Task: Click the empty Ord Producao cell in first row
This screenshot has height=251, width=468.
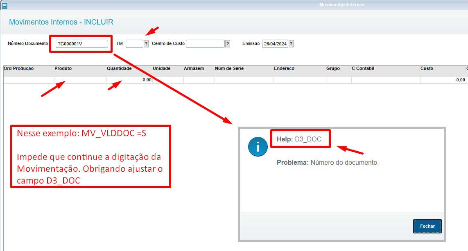Action: coord(29,80)
